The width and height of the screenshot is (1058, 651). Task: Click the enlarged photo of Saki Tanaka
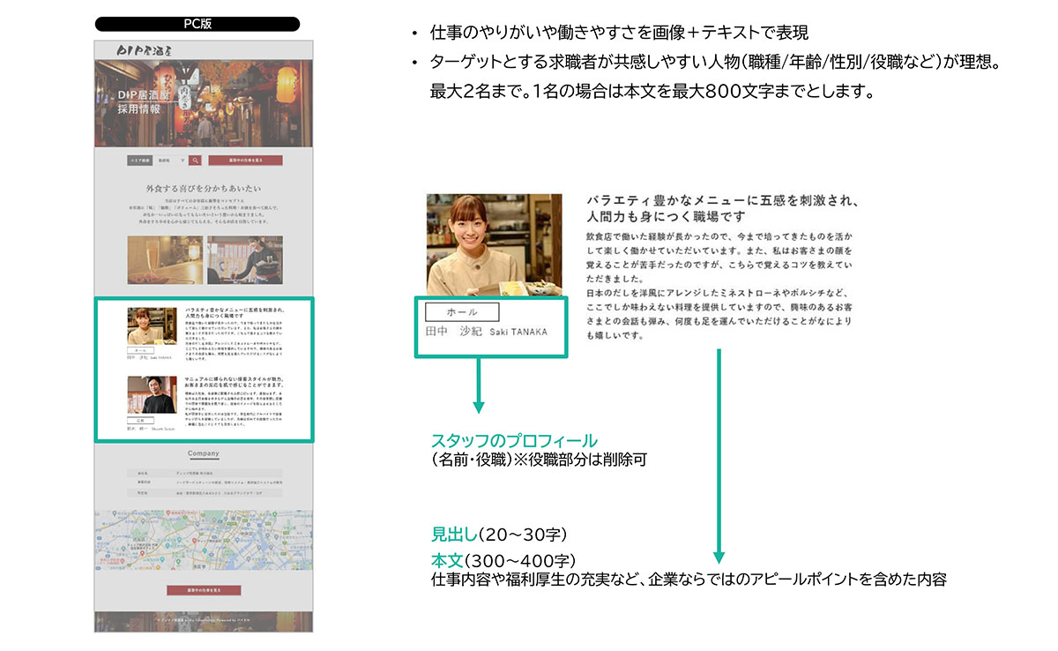[494, 244]
